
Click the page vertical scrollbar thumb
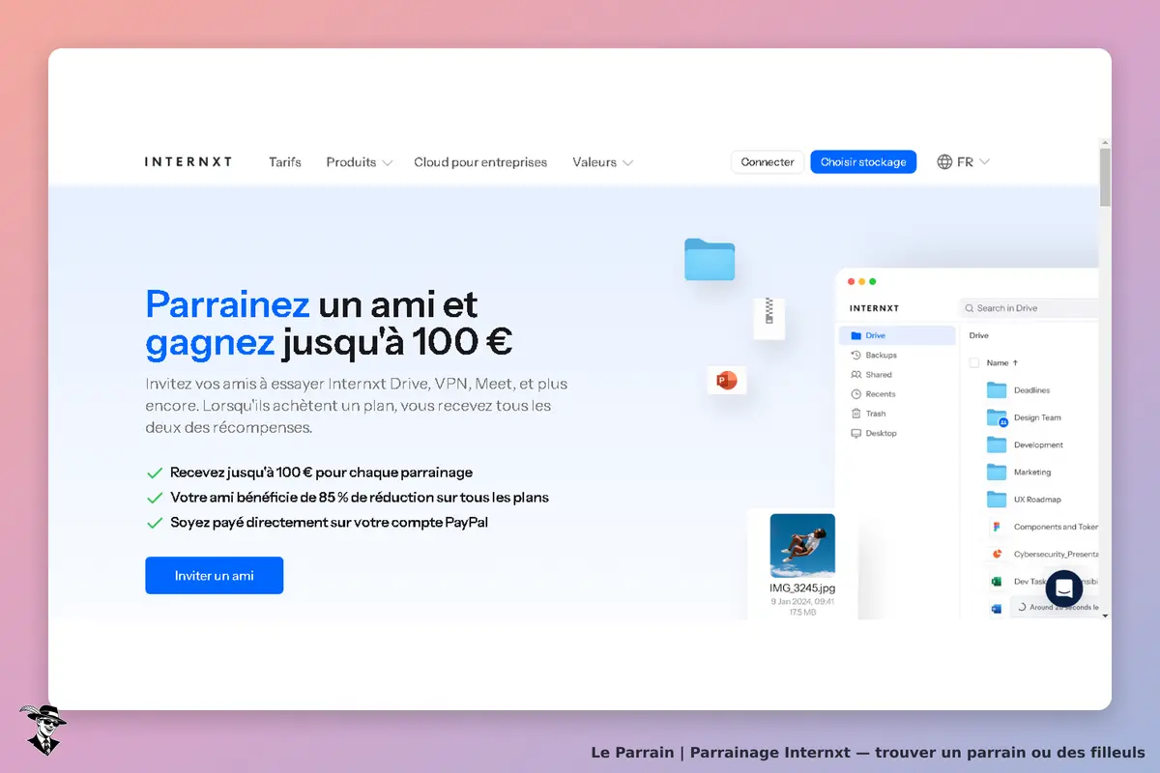point(1105,178)
